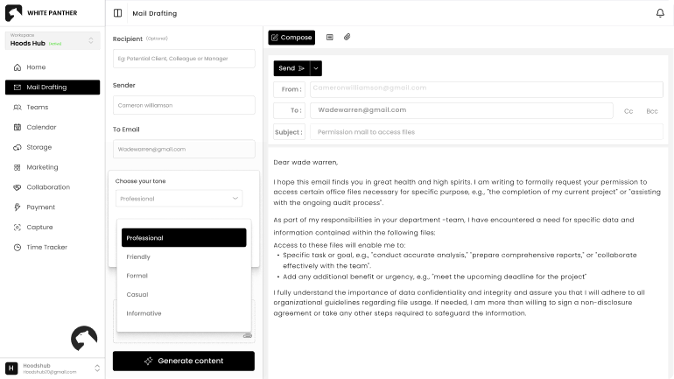This screenshot has height=379, width=674.
Task: Open the Time Tracker page
Action: click(x=46, y=247)
